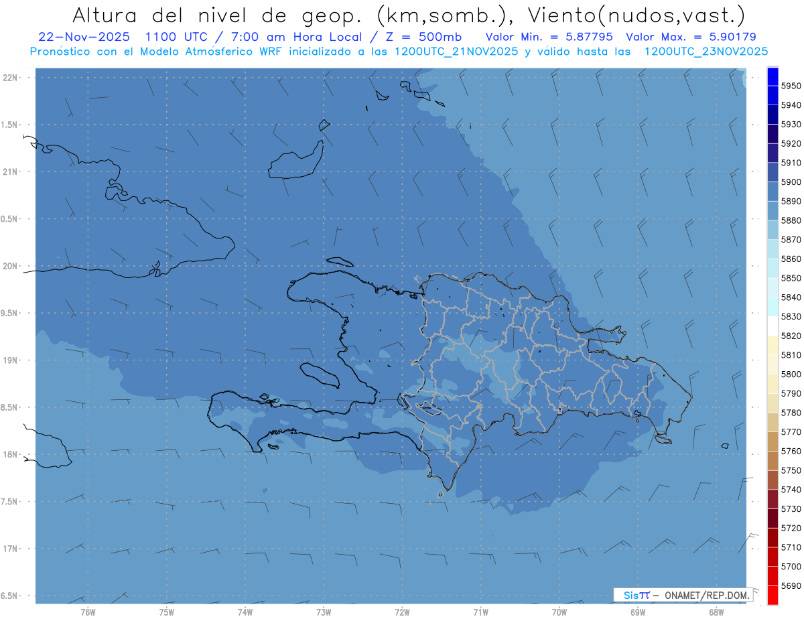Click the colorbar swatch between 5890 and 5900

773,192
